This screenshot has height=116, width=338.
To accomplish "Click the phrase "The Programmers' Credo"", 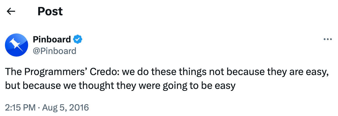I will point(53,72).
